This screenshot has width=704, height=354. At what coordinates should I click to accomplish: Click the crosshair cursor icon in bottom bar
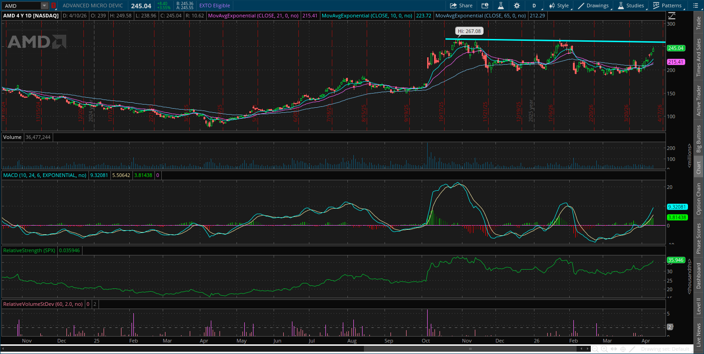coord(623,349)
